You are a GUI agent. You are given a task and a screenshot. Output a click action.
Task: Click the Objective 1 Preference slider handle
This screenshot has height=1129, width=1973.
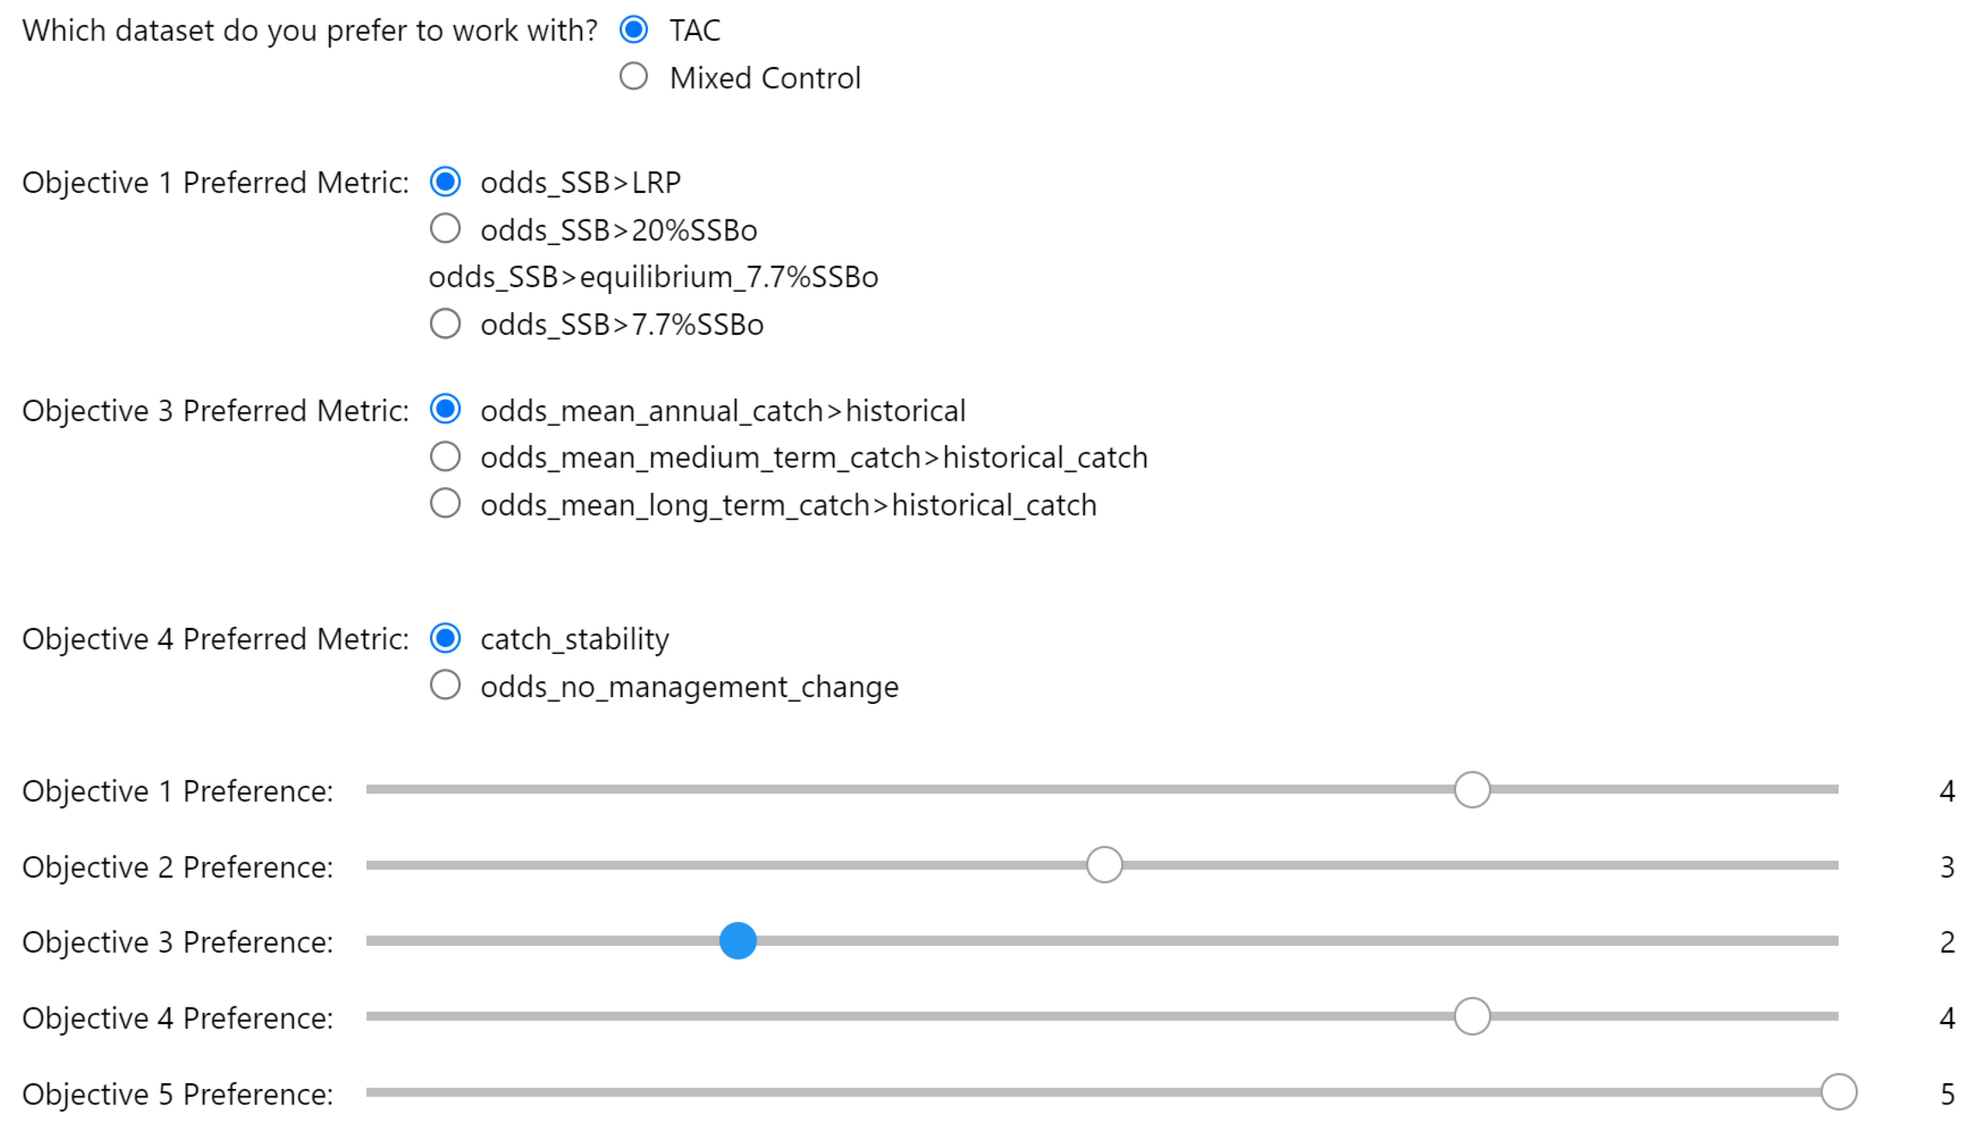(1472, 790)
